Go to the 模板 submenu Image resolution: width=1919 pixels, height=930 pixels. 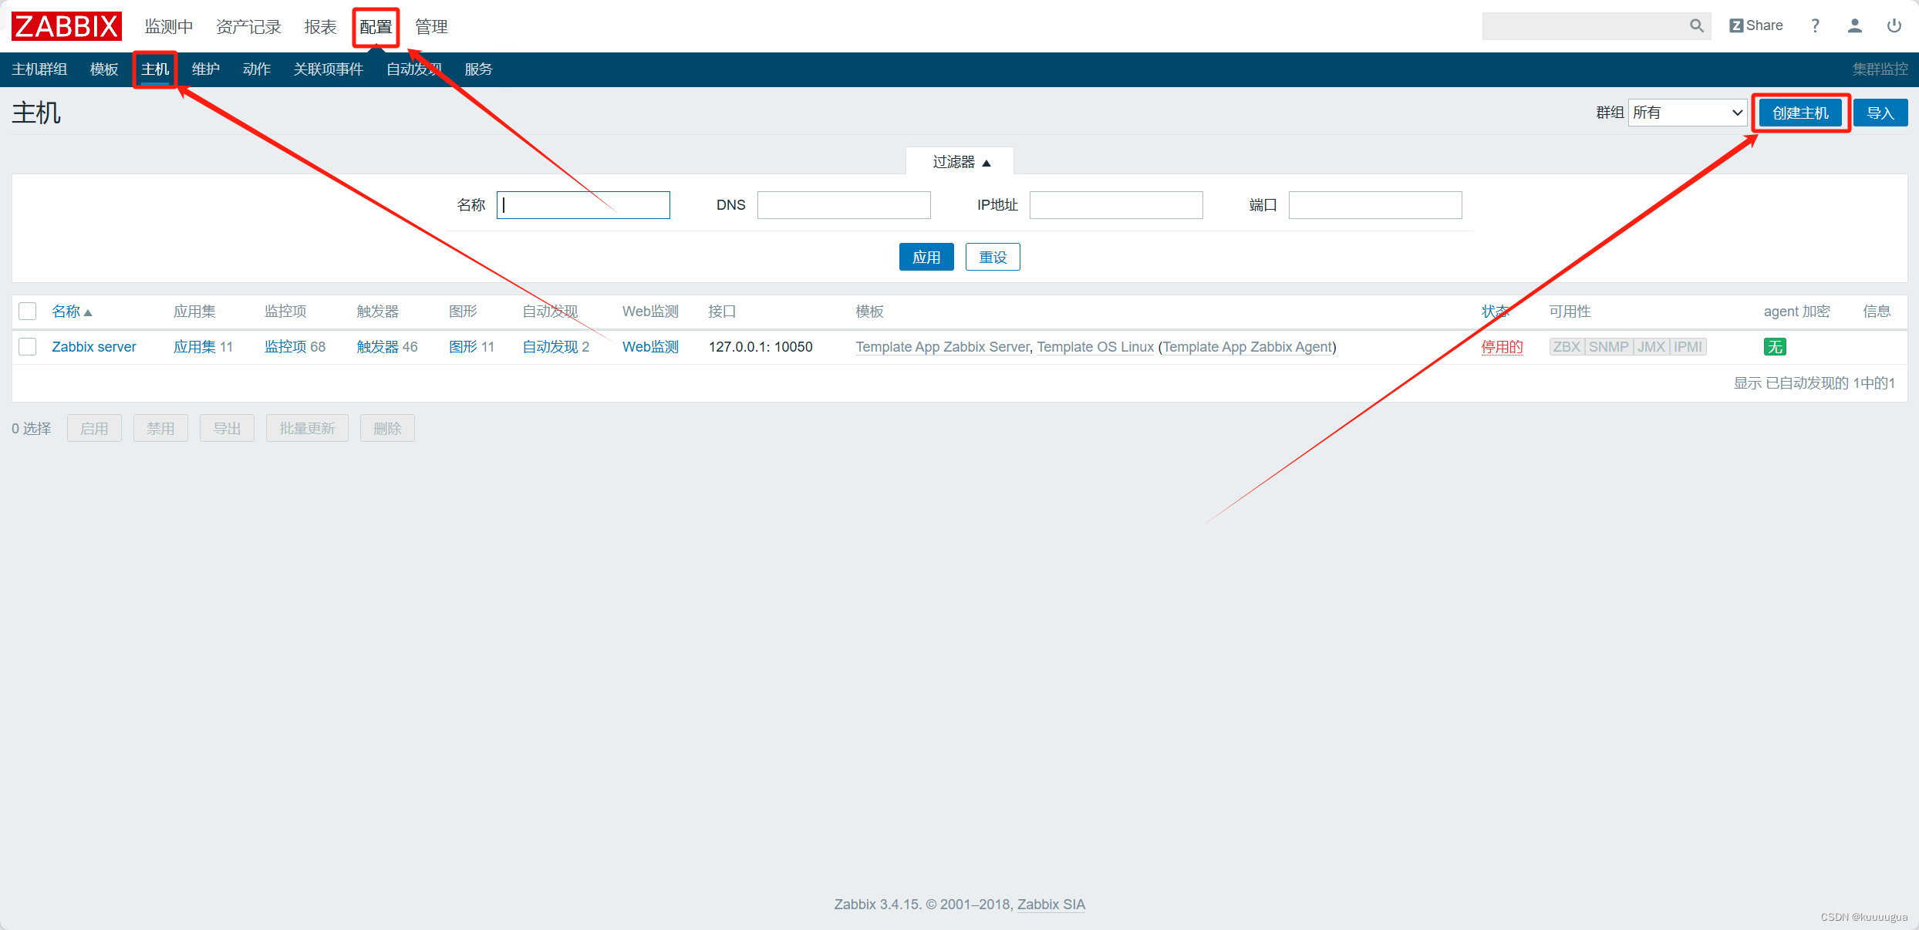tap(104, 69)
